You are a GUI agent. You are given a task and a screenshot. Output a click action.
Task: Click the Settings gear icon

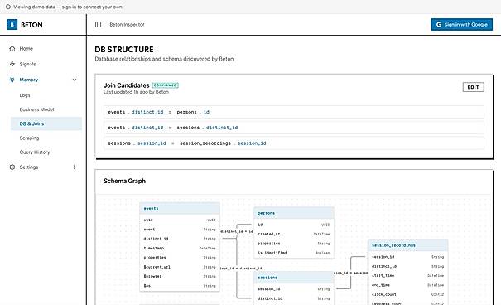[12, 167]
